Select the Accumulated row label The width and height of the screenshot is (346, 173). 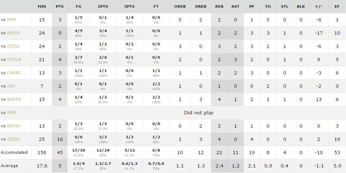[14, 152]
